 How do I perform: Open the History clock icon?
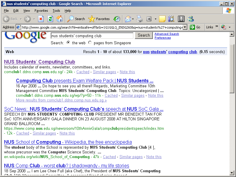pyautogui.click(x=117, y=19)
